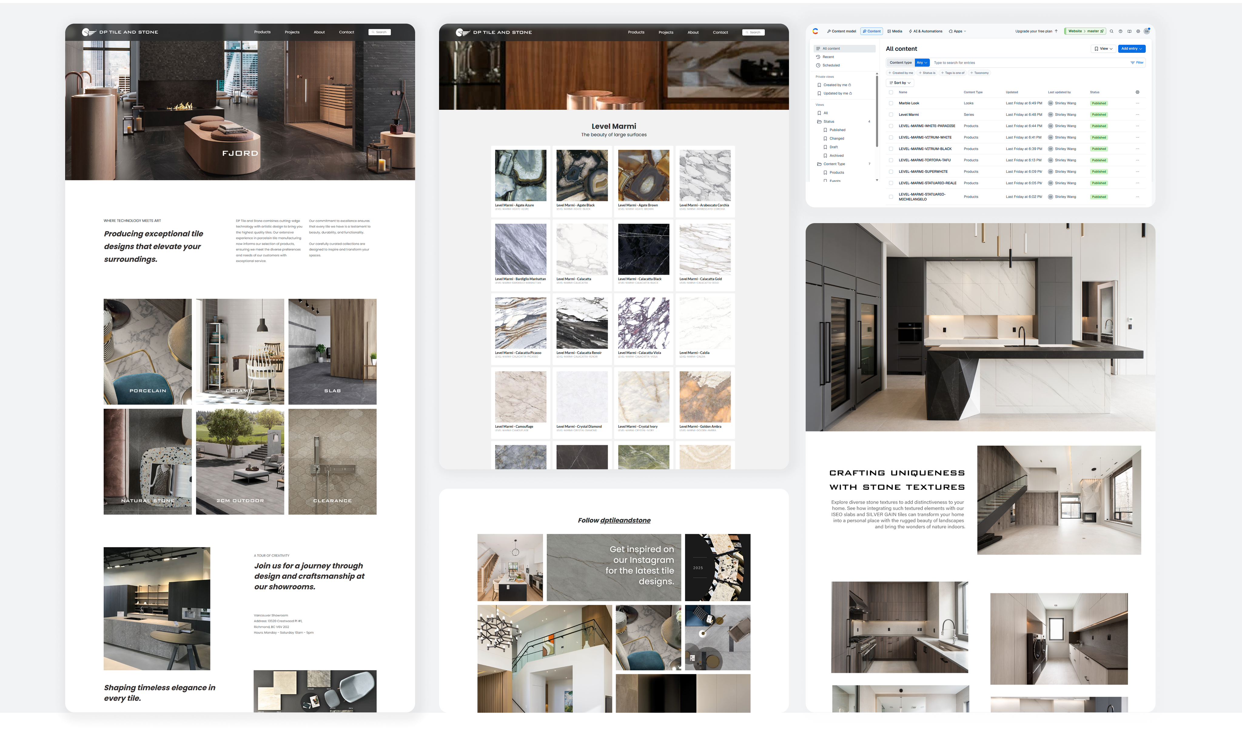Image resolution: width=1242 pixels, height=730 pixels.
Task: Click the Contentful search magnifier icon
Action: click(x=1111, y=32)
